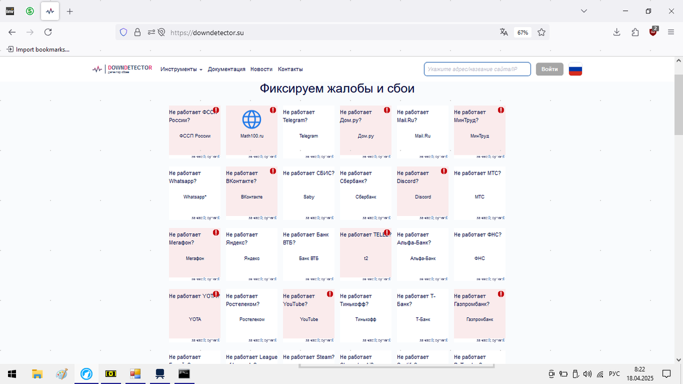Open a new tab with plus button
683x384 pixels.
(69, 11)
